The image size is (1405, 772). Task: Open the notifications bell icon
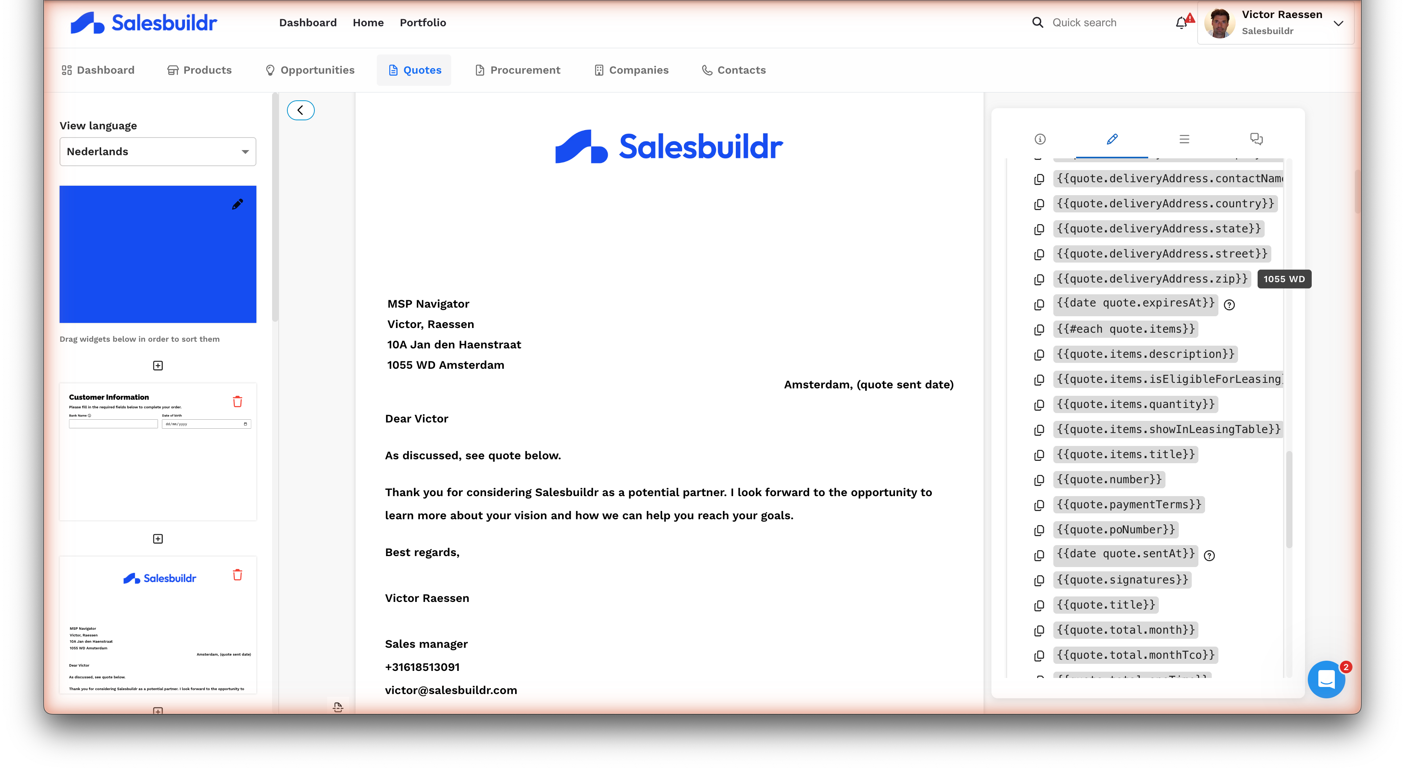pyautogui.click(x=1182, y=23)
